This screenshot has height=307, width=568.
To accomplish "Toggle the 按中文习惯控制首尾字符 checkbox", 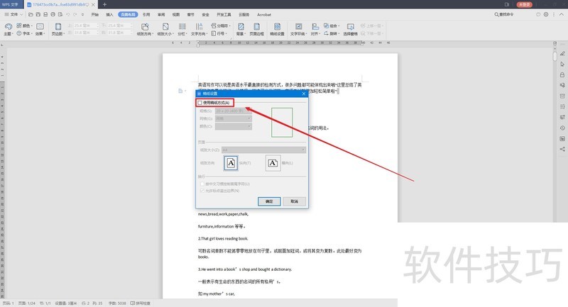I will coord(202,184).
